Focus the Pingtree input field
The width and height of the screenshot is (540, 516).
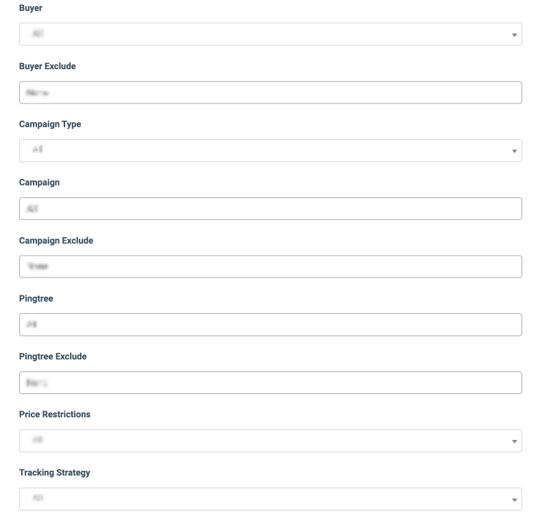pos(270,325)
